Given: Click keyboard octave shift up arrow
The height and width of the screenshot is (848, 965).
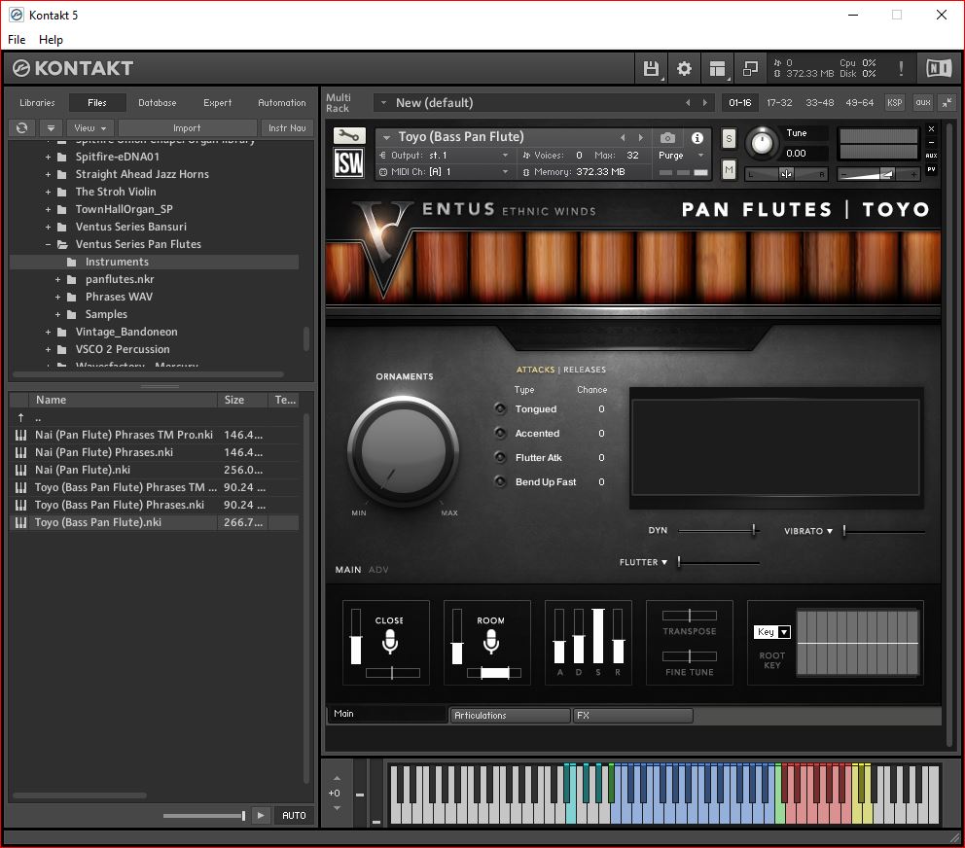Looking at the screenshot, I should pos(337,778).
